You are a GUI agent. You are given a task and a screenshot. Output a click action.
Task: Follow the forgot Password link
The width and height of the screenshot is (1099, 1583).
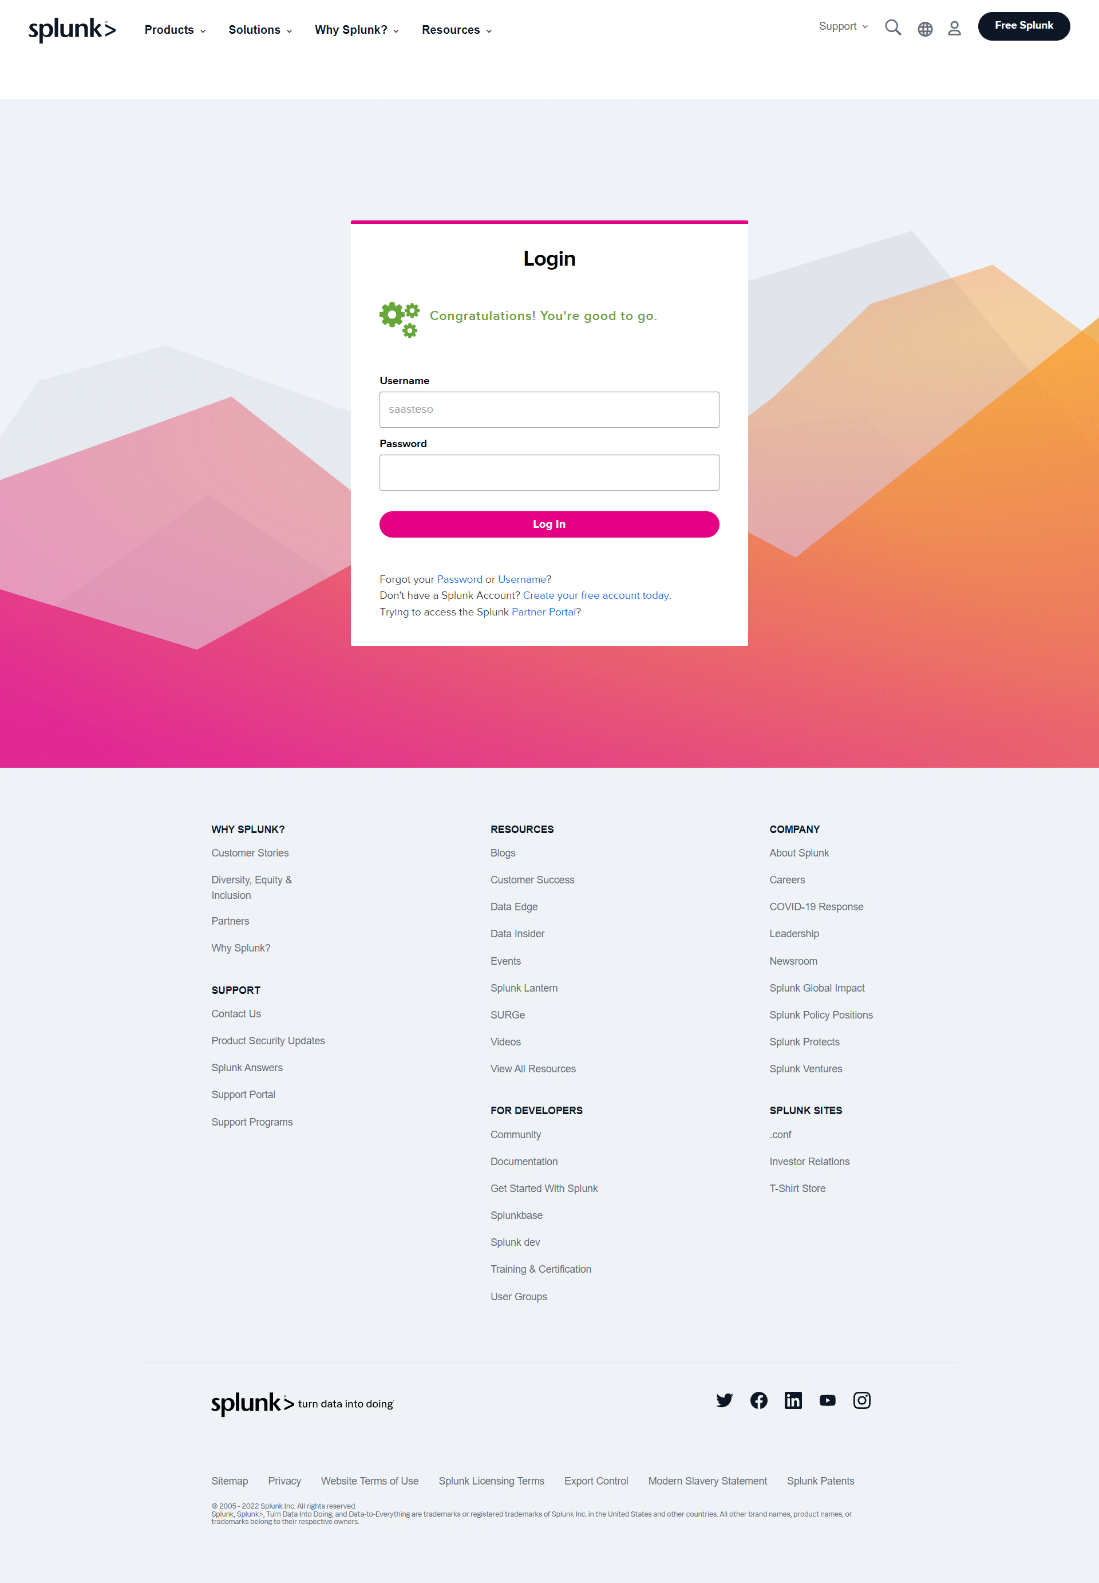coord(459,579)
